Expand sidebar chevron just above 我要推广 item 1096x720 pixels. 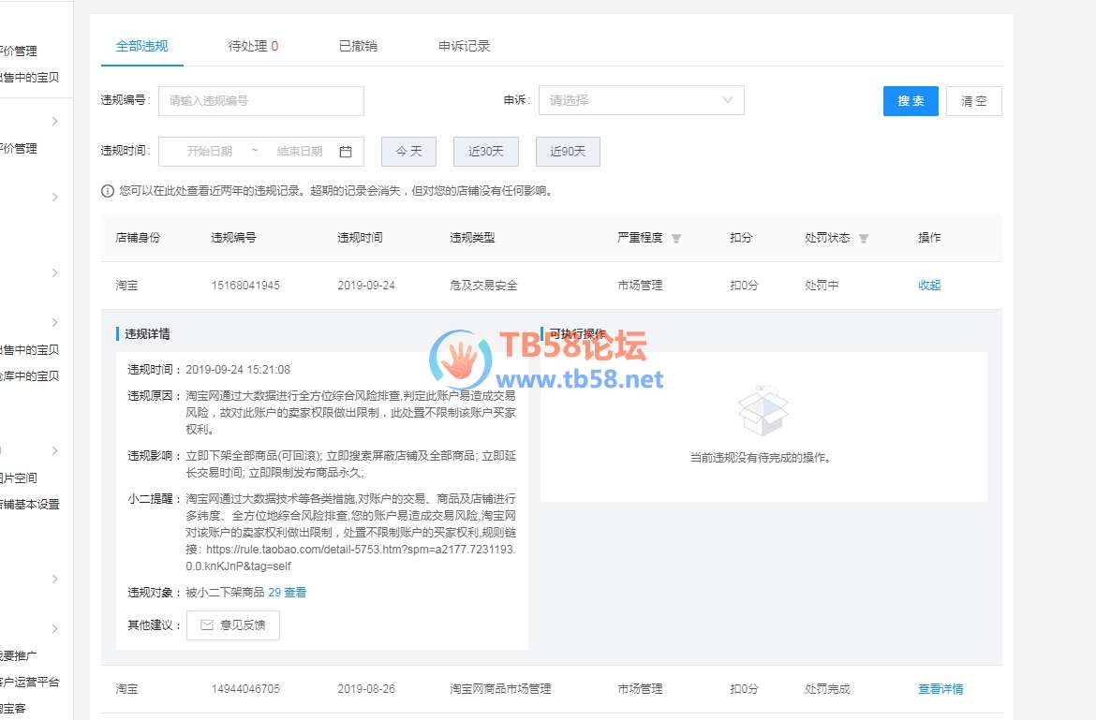pyautogui.click(x=55, y=628)
